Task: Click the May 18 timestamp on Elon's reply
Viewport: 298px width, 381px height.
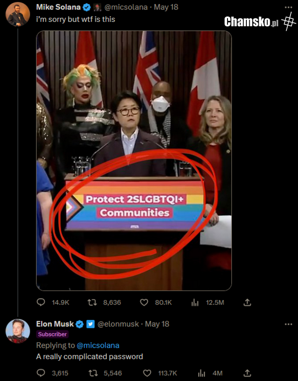Action: (157, 324)
